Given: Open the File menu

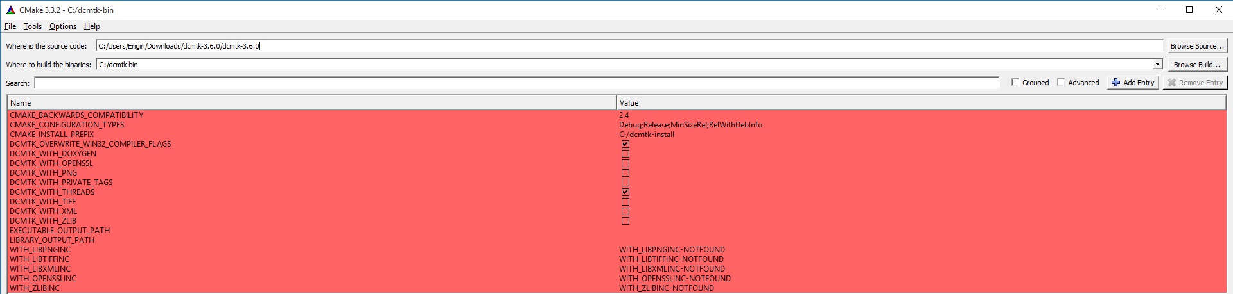Looking at the screenshot, I should click(x=10, y=26).
